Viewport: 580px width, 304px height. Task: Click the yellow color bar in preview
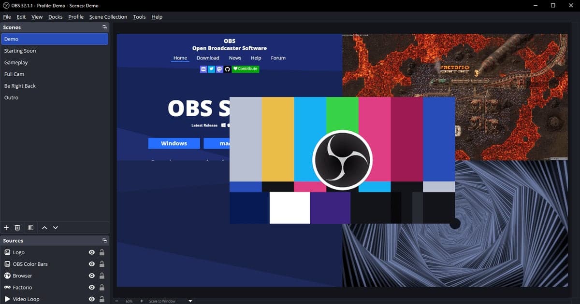(278, 139)
